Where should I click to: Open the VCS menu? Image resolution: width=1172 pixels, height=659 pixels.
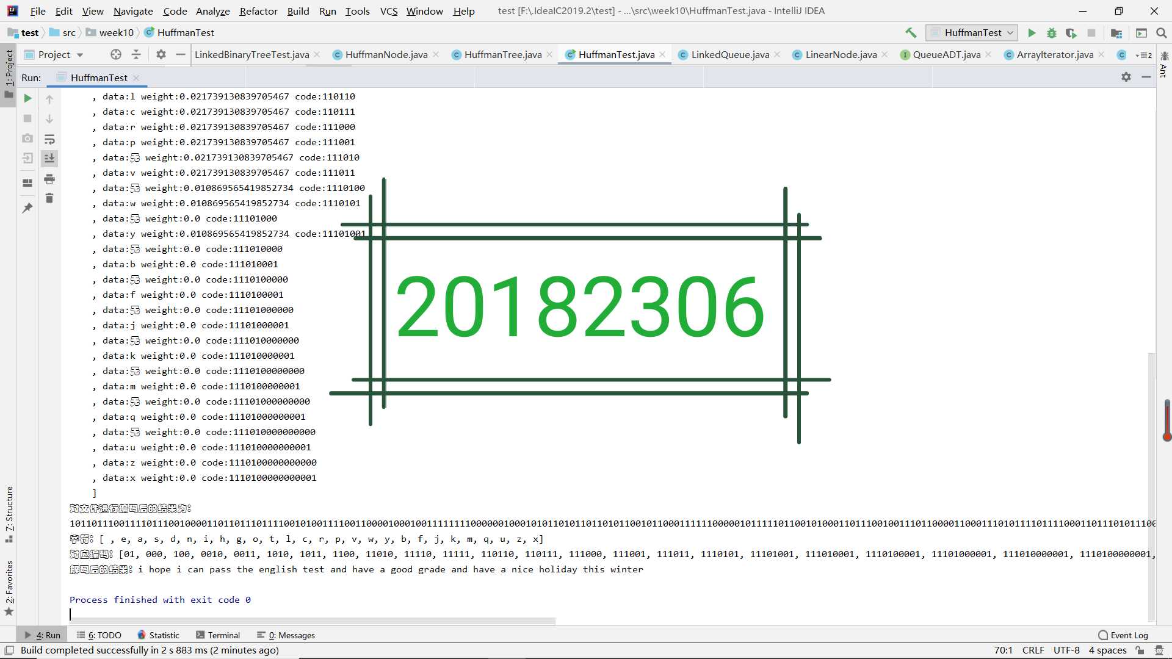388,11
